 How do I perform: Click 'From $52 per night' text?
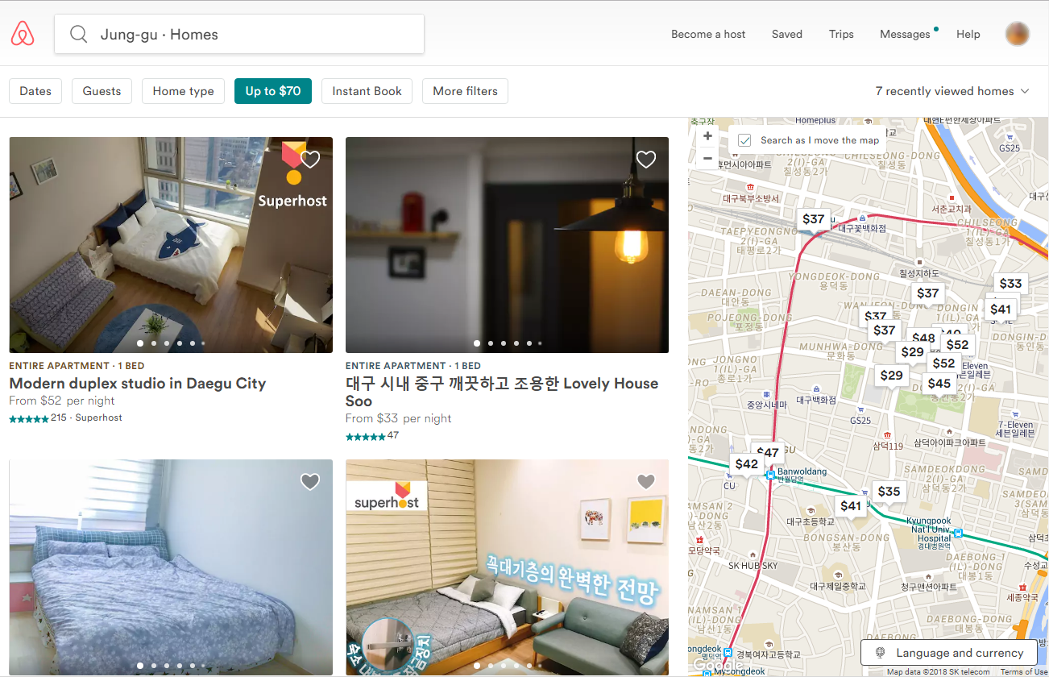point(62,401)
